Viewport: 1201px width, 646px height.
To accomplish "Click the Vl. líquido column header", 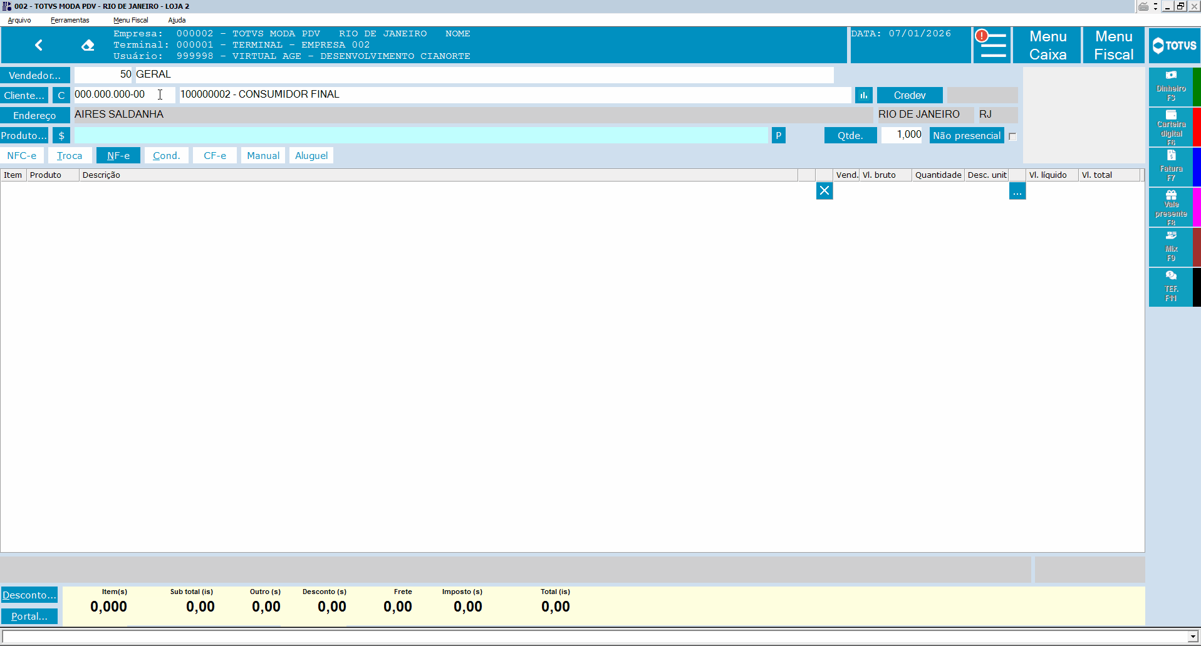I will click(x=1053, y=175).
